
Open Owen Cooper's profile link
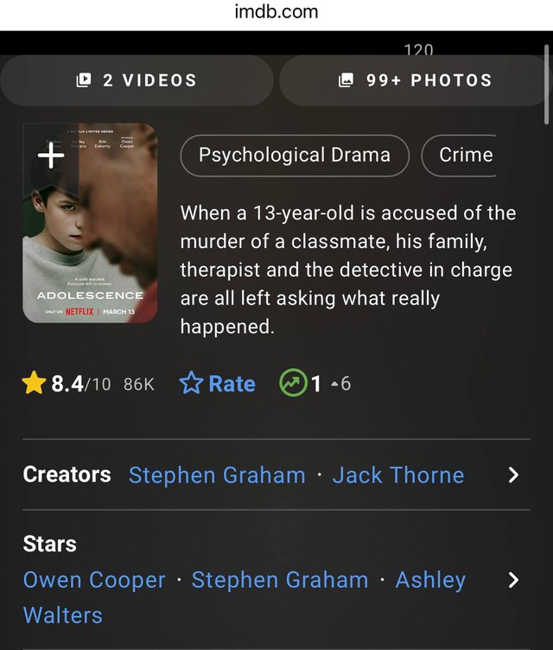coord(94,580)
